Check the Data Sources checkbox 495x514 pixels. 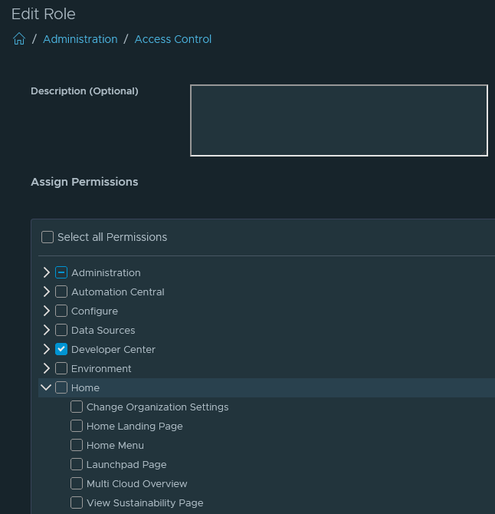click(x=61, y=330)
